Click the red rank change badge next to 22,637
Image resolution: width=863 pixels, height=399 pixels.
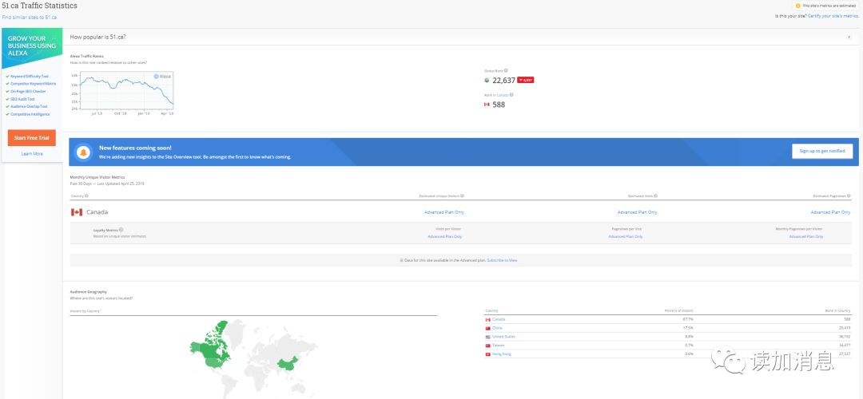click(x=526, y=81)
